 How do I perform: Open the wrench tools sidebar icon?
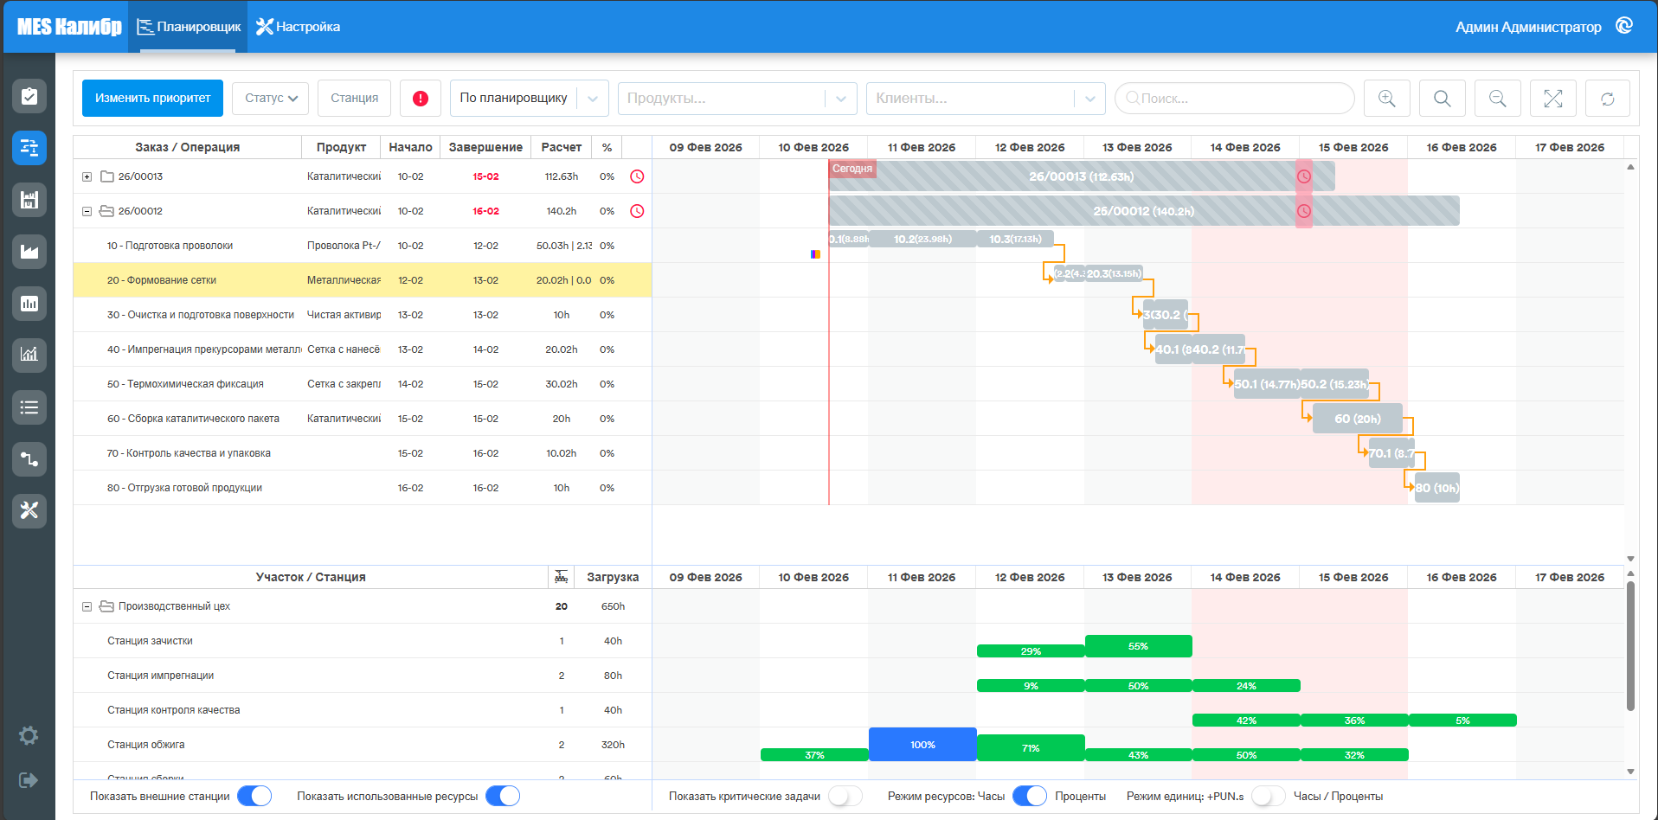tap(29, 511)
